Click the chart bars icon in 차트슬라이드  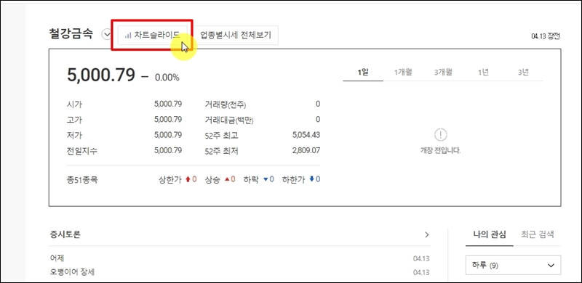[128, 35]
